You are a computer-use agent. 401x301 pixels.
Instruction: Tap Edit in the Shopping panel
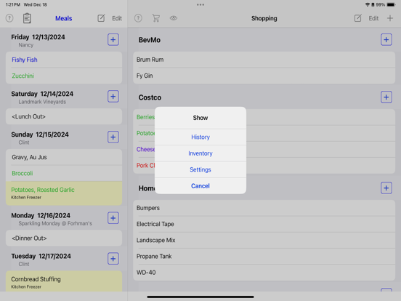coord(373,18)
